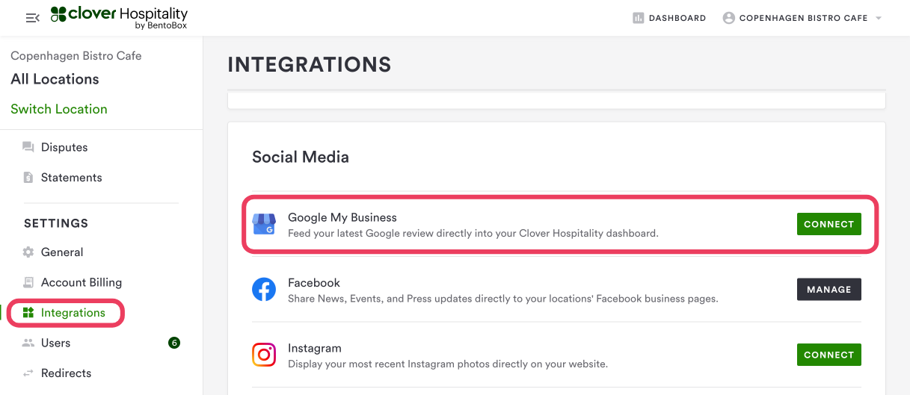Open Account Billing settings
This screenshot has width=910, height=395.
point(81,282)
